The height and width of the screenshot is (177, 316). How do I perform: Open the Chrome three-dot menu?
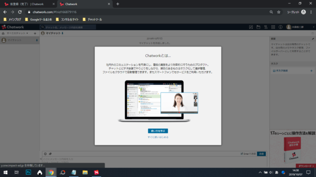311,12
